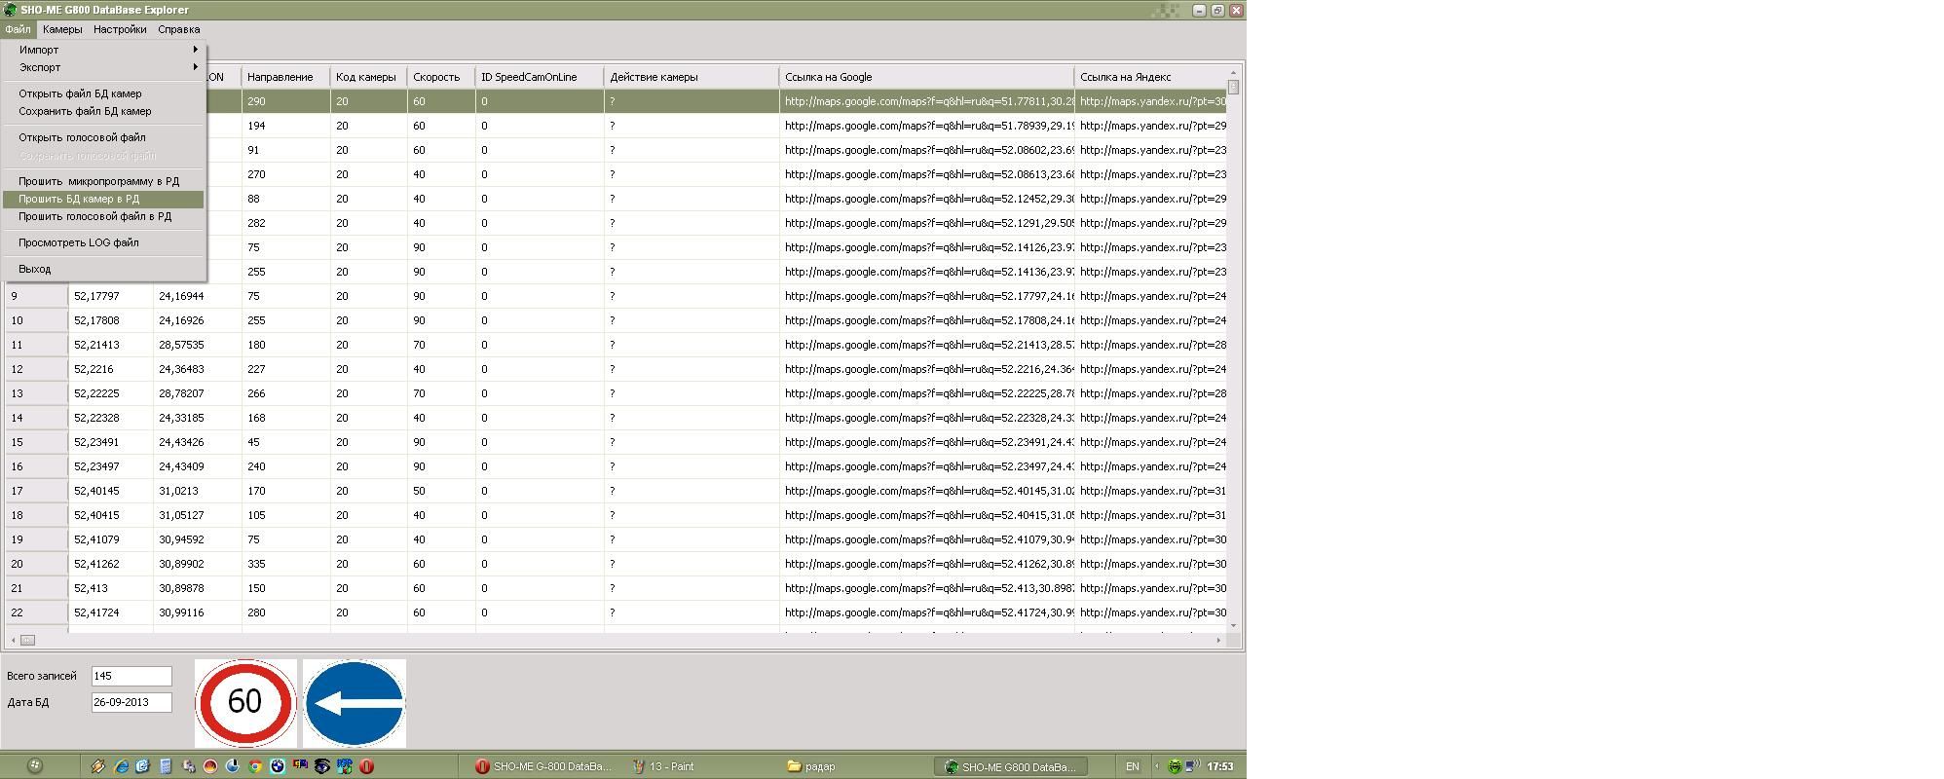Click the 17:53 clock in system tray
This screenshot has height=779, width=1944.
(1220, 766)
